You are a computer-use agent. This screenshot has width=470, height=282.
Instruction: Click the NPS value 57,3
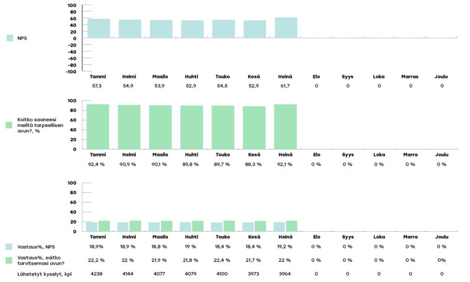coord(97,86)
